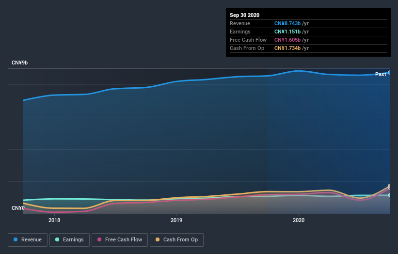
Task: Click the Cash From Op tooltip label
Action: point(247,48)
